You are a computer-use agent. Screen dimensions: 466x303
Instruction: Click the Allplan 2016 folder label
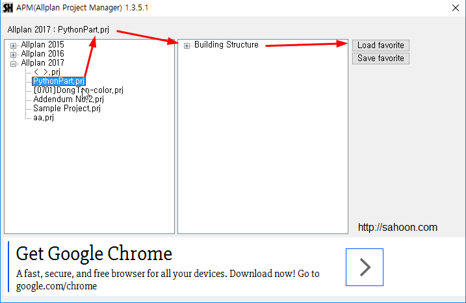click(42, 54)
